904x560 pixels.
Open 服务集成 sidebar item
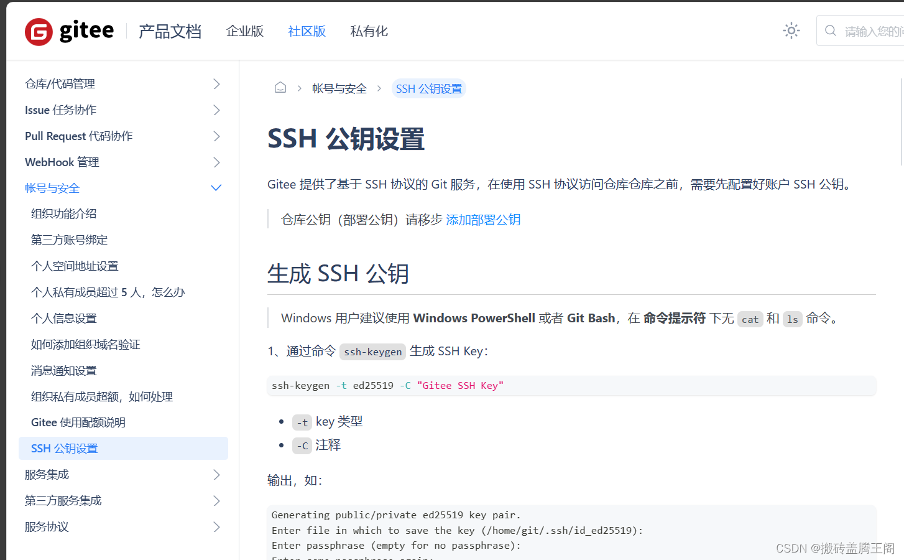click(x=47, y=475)
